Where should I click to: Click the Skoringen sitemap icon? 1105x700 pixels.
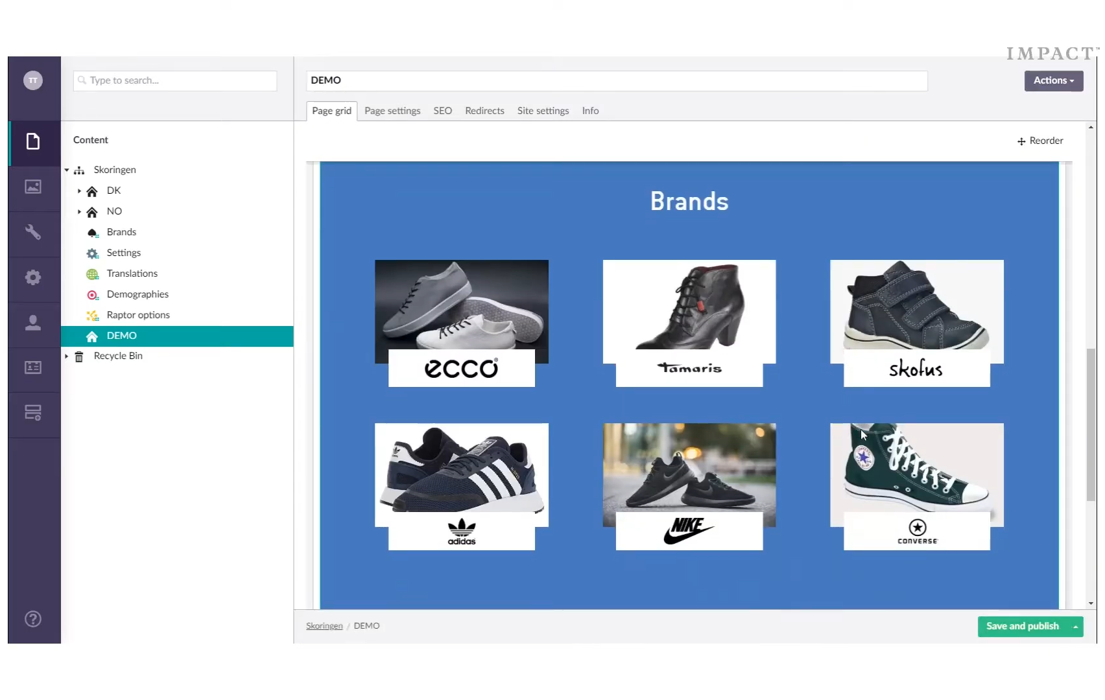click(79, 170)
